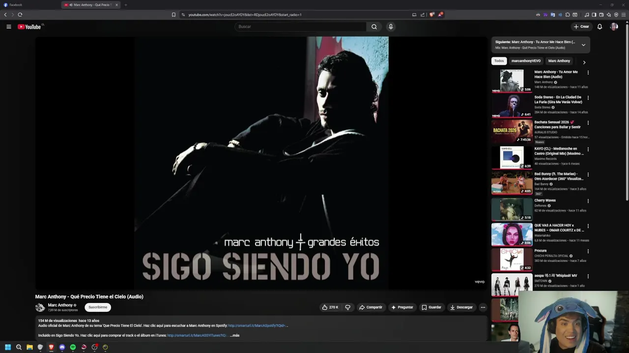Dislike the video
Viewport: 629px width, 353px height.
pos(347,307)
